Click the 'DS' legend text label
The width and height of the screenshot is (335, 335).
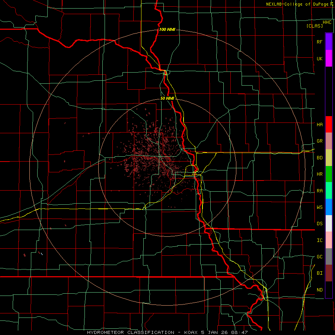(x=320, y=224)
